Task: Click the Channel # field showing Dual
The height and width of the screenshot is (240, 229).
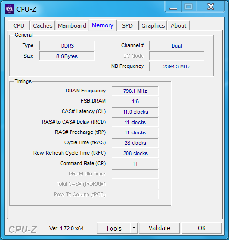Action: coord(176,46)
